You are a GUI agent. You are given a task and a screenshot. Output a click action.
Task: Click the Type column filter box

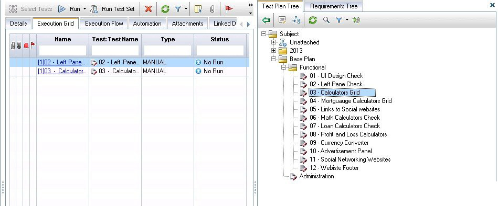click(168, 50)
